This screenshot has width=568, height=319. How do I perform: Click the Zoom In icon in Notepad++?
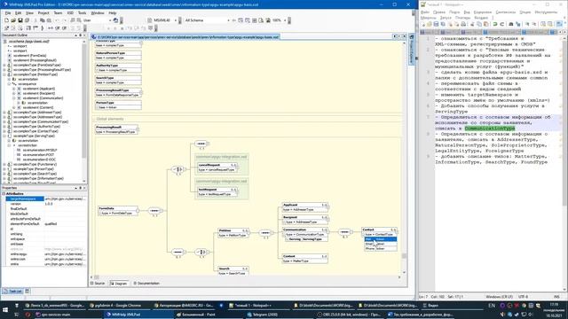click(526, 24)
